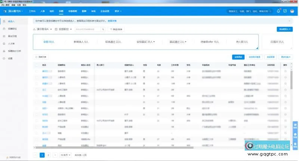The height and width of the screenshot is (161, 299).
Task: Switch to the 工作台 tab
Action: [32, 11]
